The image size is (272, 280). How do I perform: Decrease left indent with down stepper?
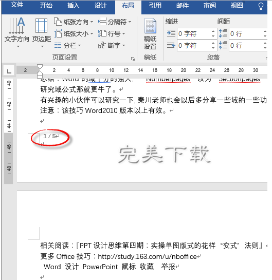tap(213, 36)
